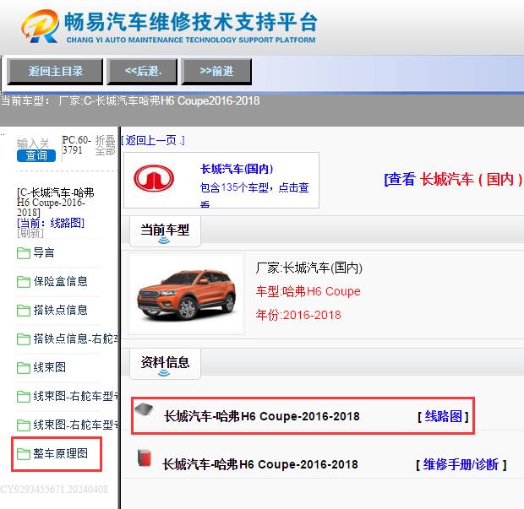Click the 畅易 platform logo icon
The height and width of the screenshot is (509, 524).
[40, 26]
